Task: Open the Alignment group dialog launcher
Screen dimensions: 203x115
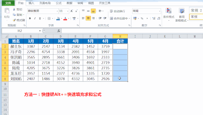Action: pyautogui.click(x=129, y=25)
